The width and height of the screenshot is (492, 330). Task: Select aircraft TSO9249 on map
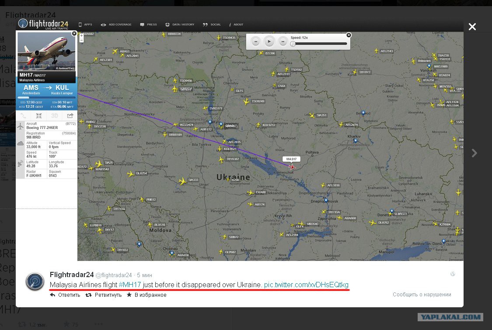(x=246, y=102)
